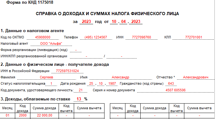
Task: Select OKTMO code 45908000
Action: [x=43, y=37]
